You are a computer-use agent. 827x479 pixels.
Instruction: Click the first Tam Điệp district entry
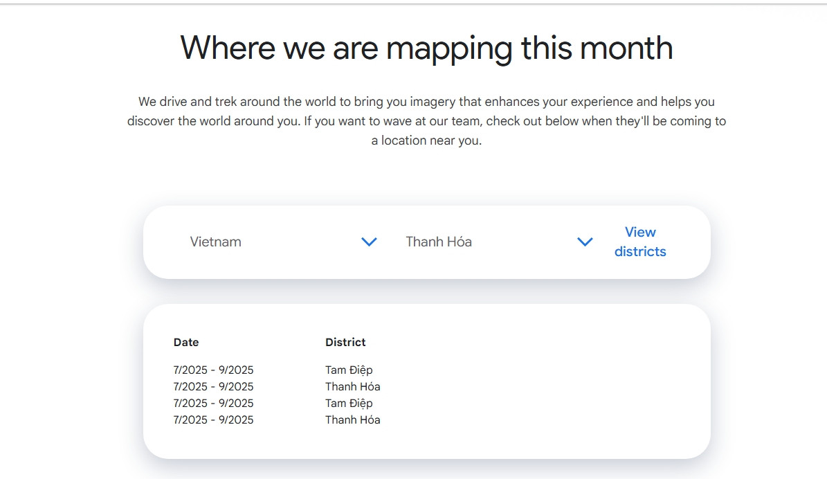point(349,370)
